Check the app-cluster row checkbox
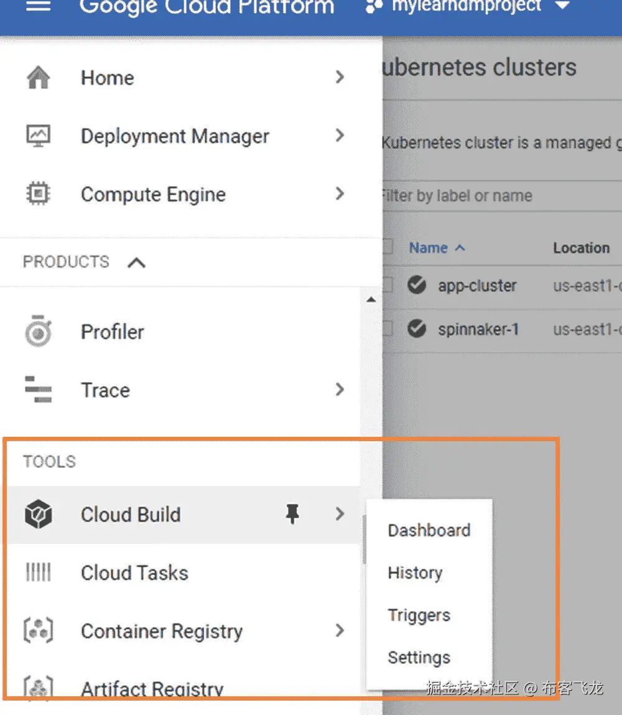 [388, 286]
